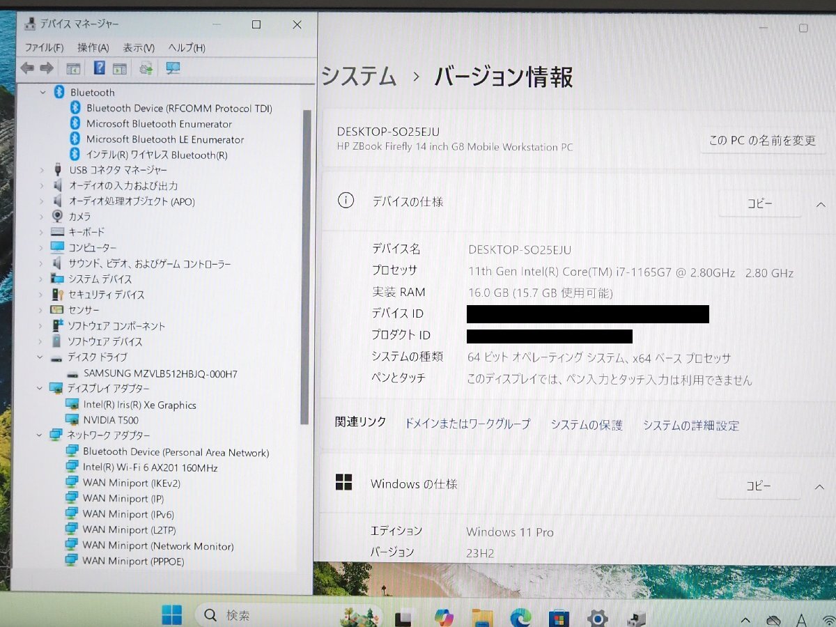Open システムの保護 link
Screen dimensions: 836x627
(587, 425)
